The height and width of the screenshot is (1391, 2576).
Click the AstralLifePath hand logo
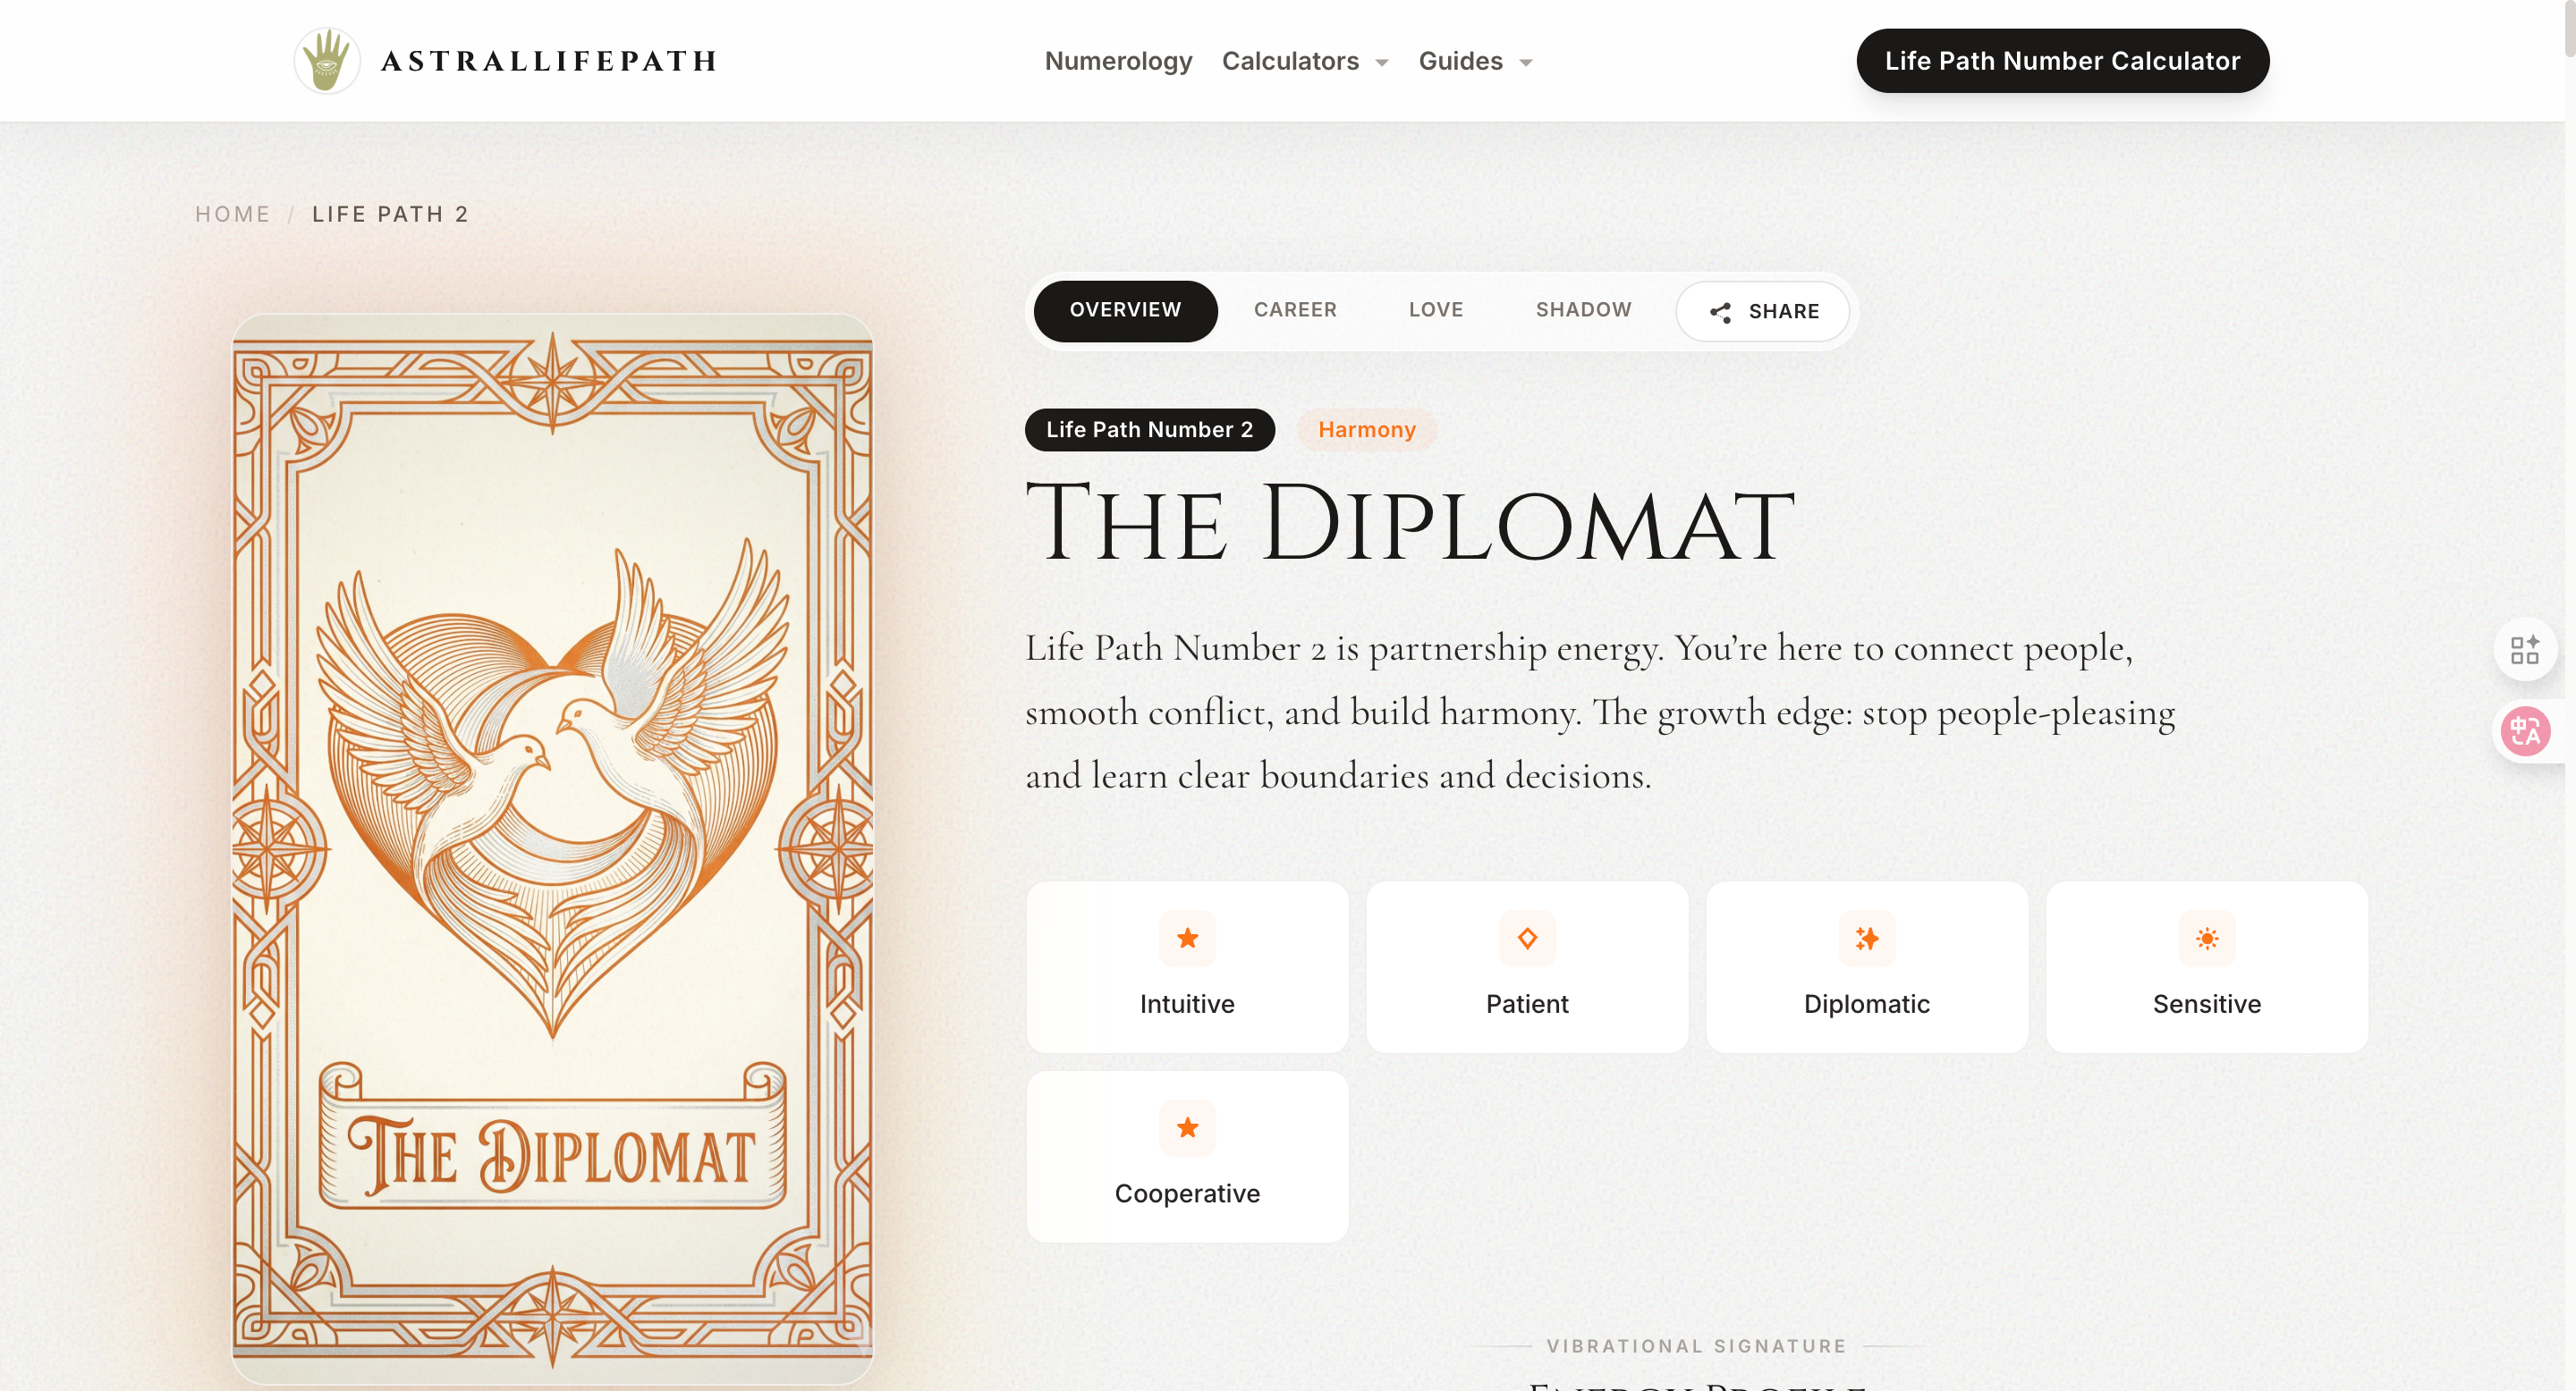pos(327,61)
